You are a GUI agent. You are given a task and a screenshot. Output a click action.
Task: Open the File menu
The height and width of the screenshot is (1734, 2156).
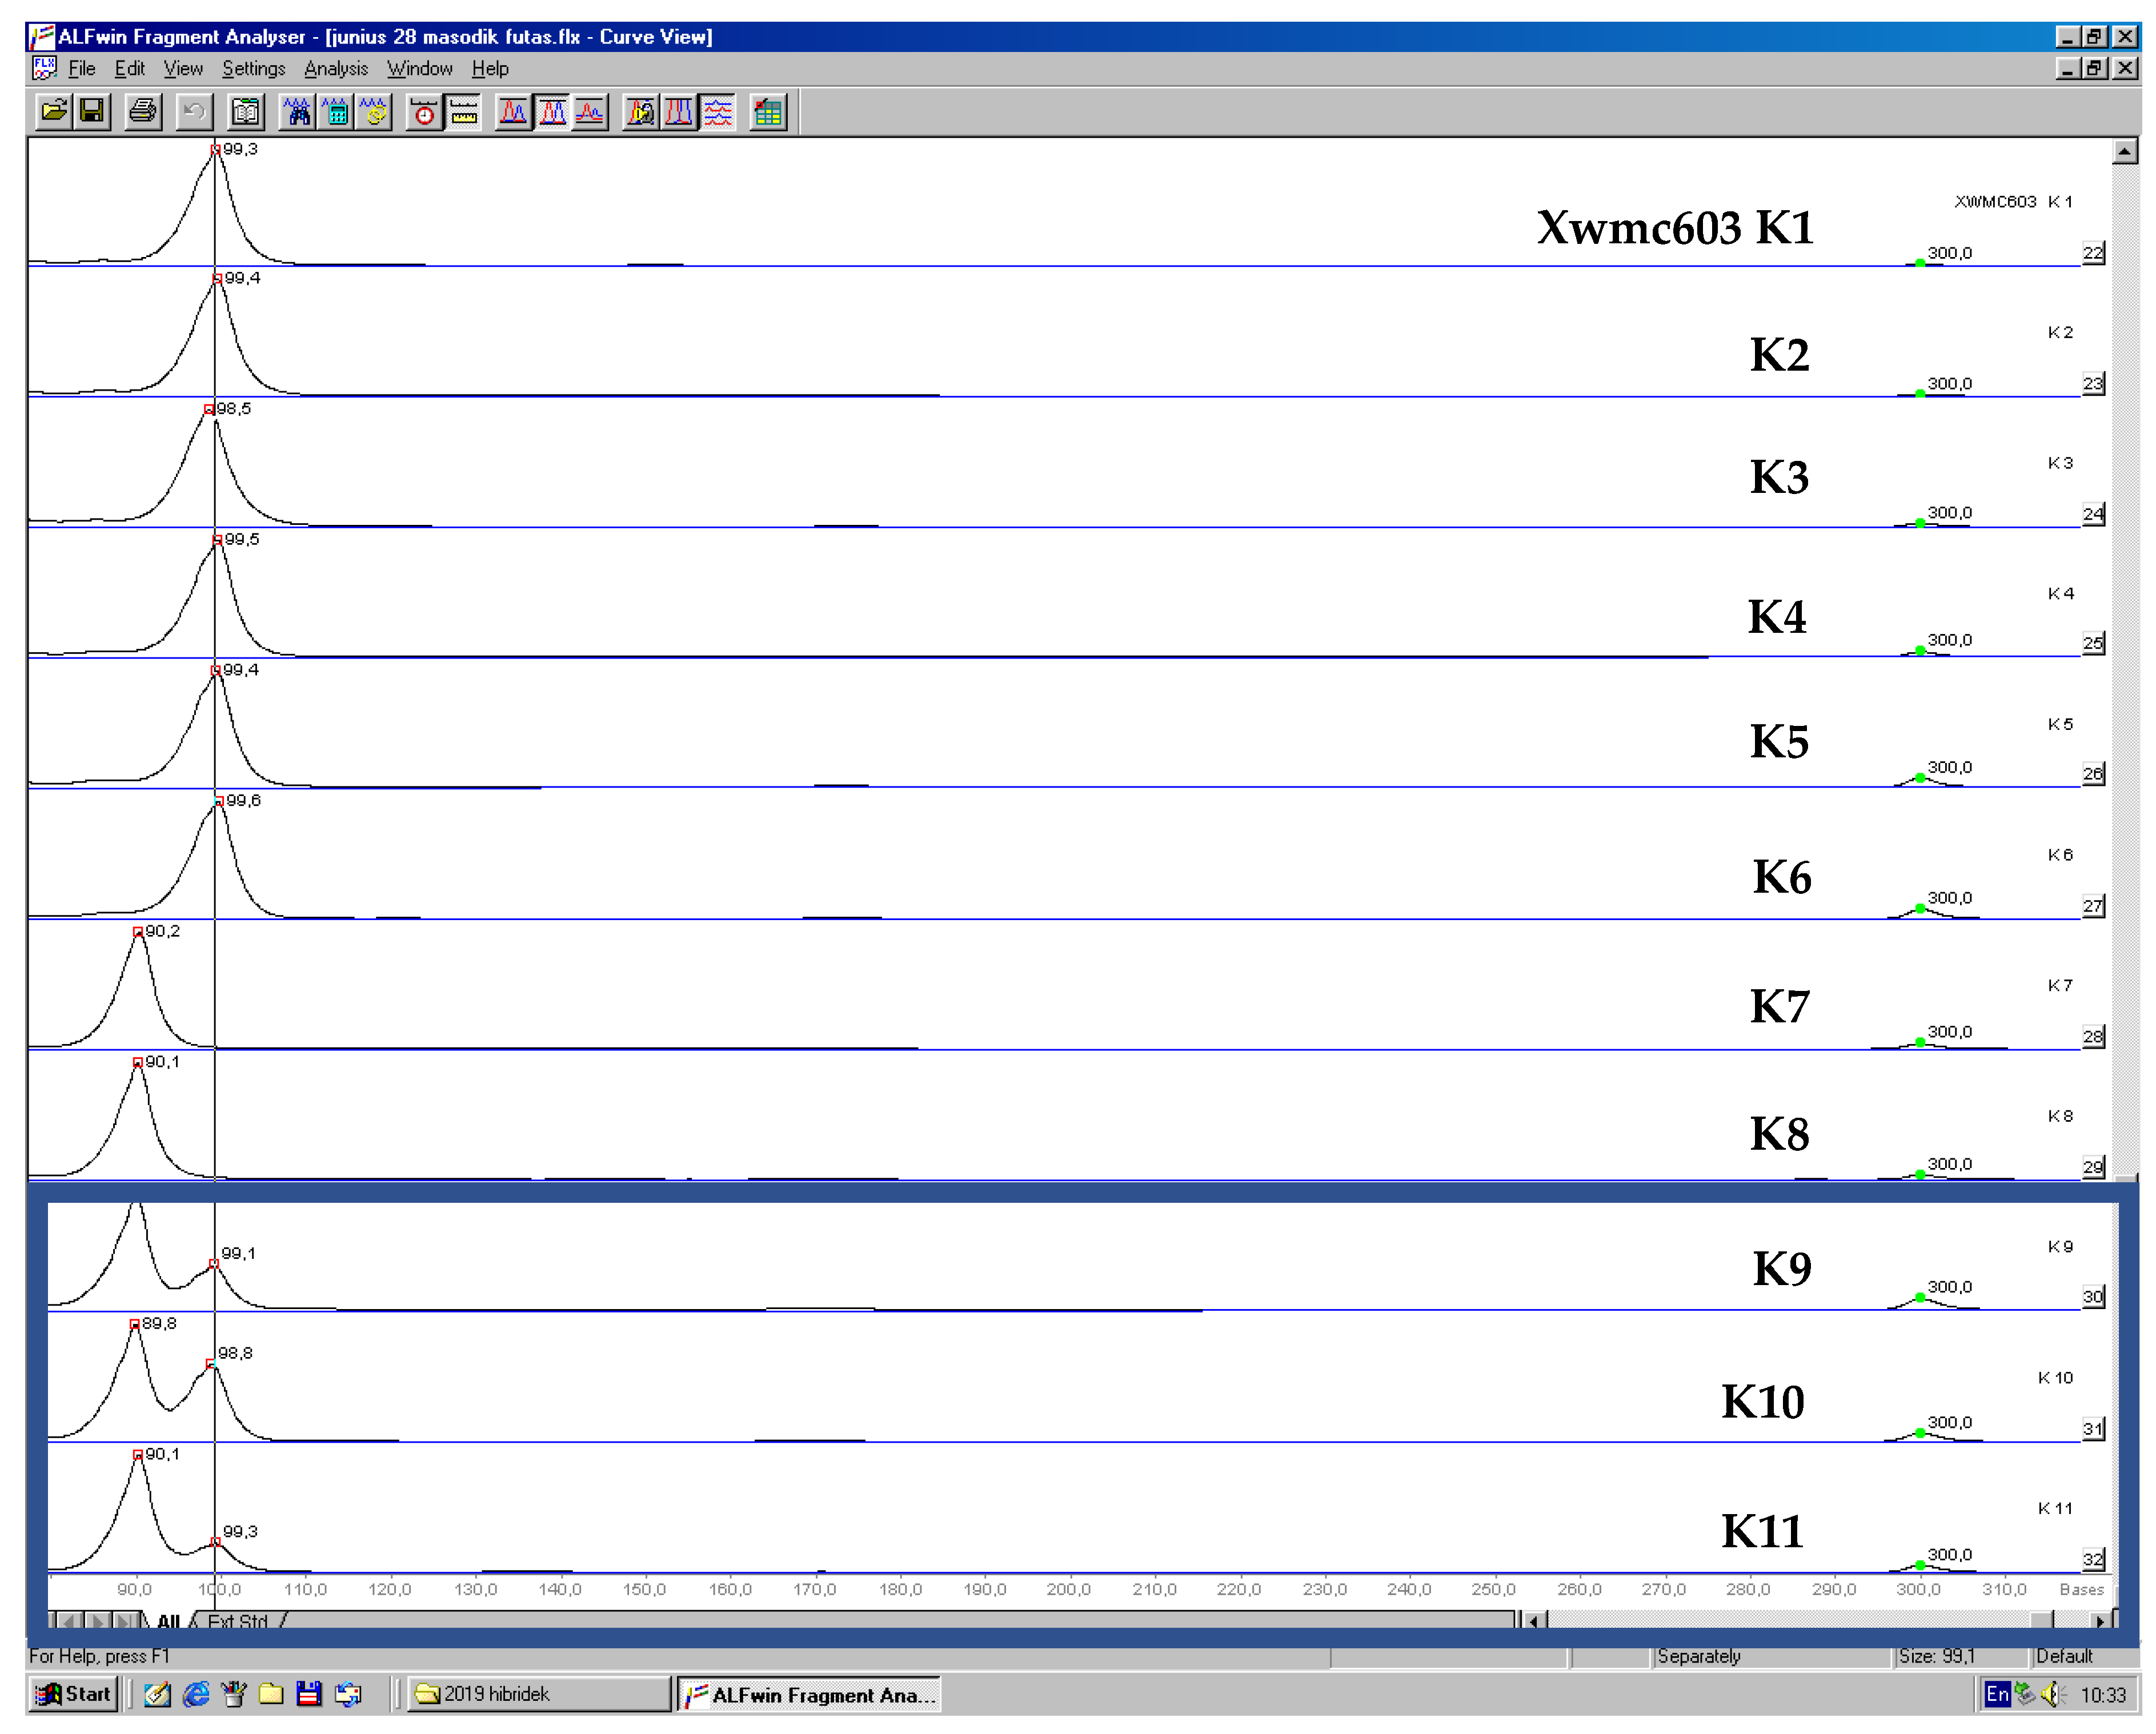(x=81, y=68)
